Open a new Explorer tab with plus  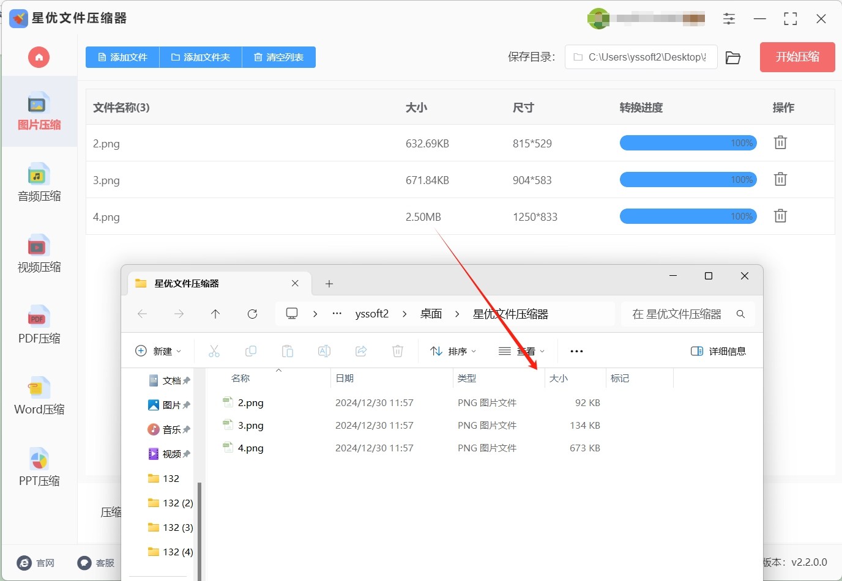329,284
